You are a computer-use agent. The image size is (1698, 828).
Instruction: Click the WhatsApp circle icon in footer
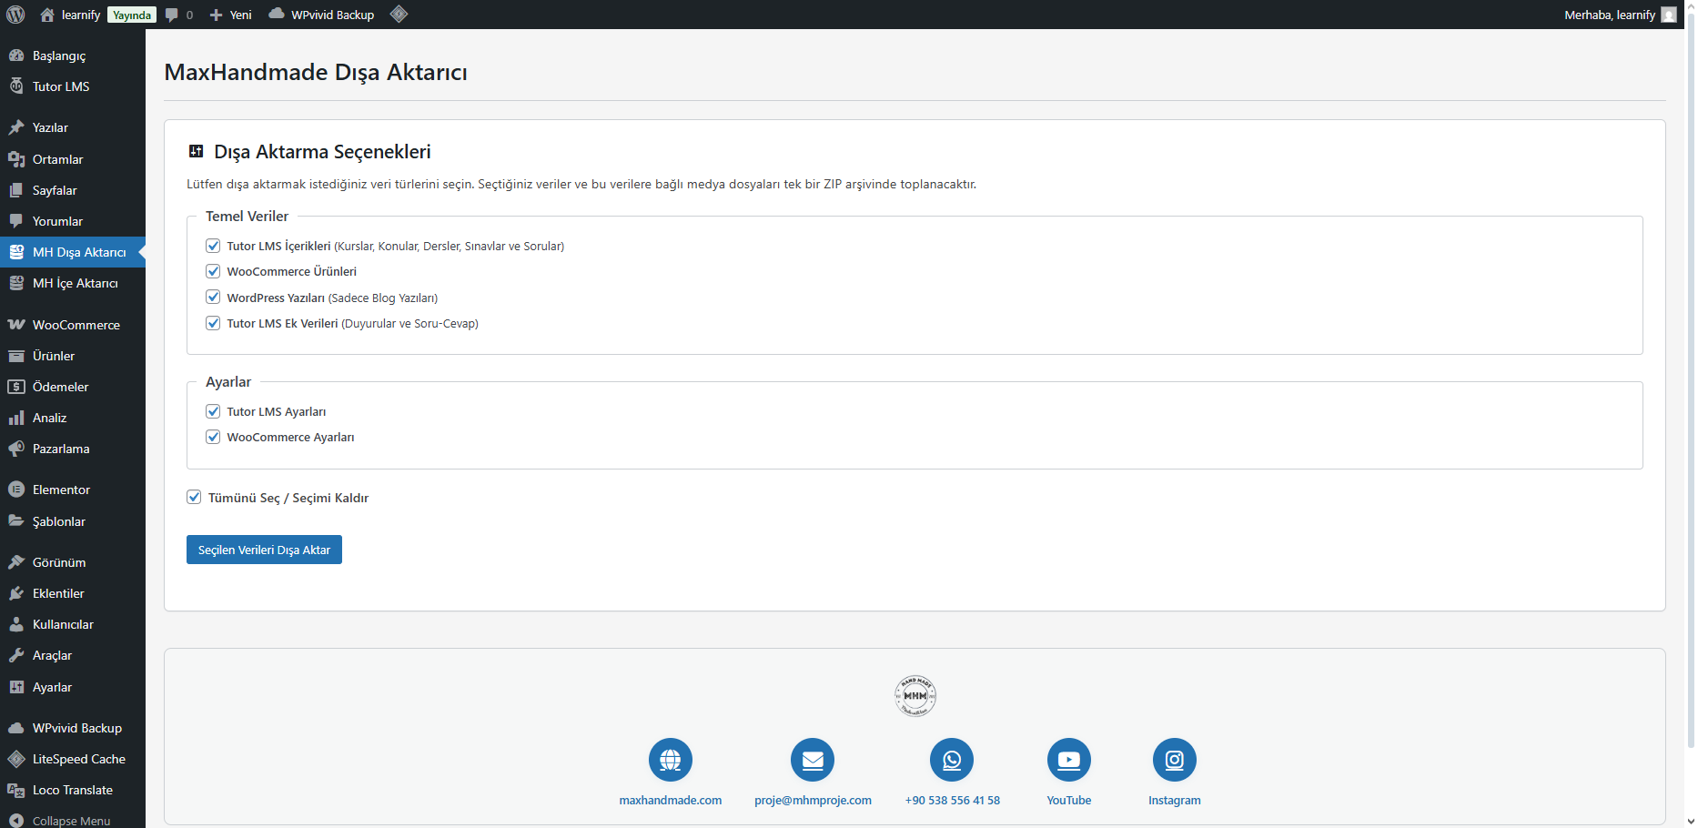point(952,760)
